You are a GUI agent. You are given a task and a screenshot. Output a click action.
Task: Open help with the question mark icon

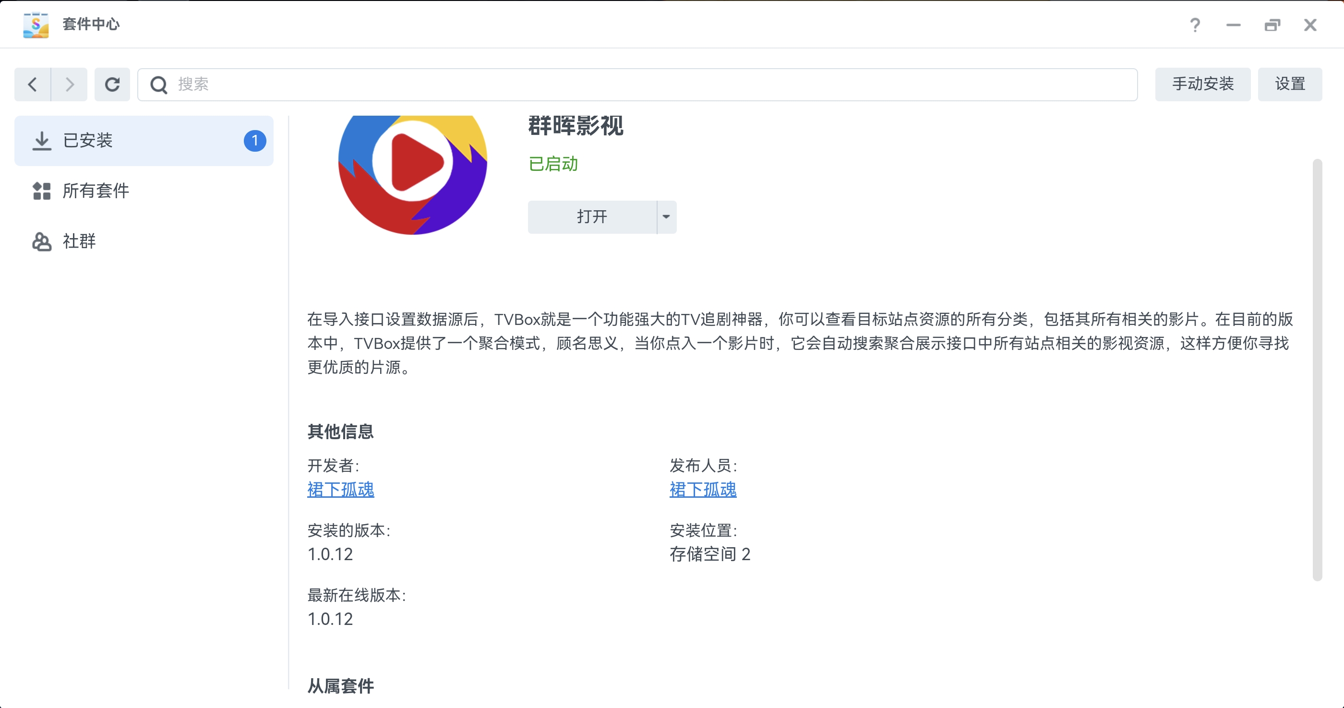pyautogui.click(x=1195, y=24)
